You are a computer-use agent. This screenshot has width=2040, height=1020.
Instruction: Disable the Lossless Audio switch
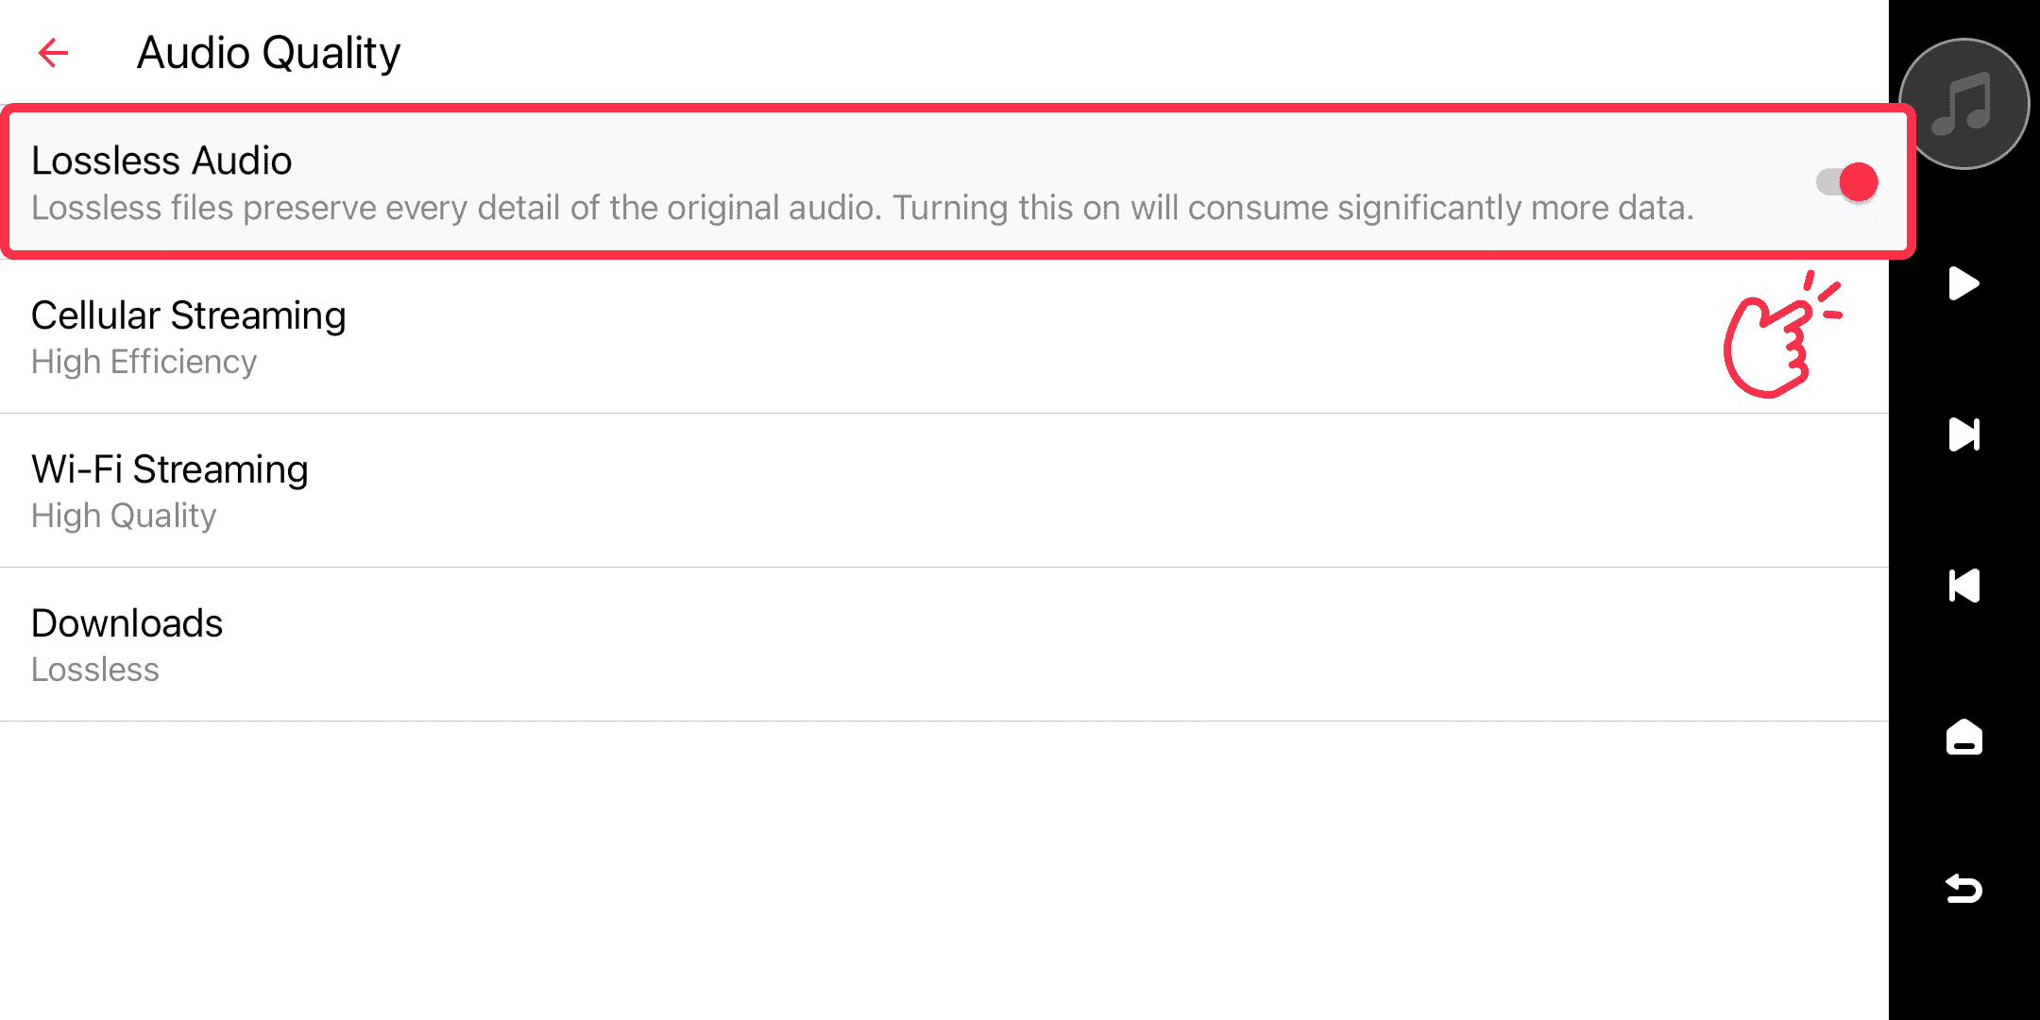tap(1846, 182)
